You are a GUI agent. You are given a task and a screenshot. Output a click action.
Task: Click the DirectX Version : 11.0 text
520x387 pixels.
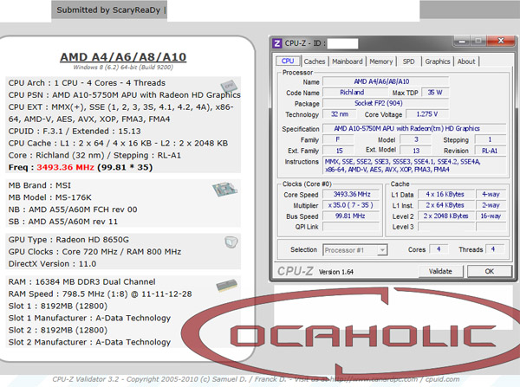pyautogui.click(x=52, y=264)
